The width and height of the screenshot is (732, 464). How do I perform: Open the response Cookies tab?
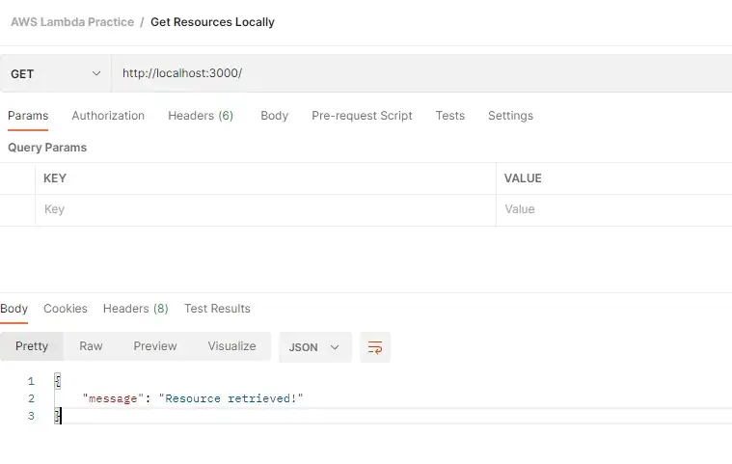coord(66,309)
